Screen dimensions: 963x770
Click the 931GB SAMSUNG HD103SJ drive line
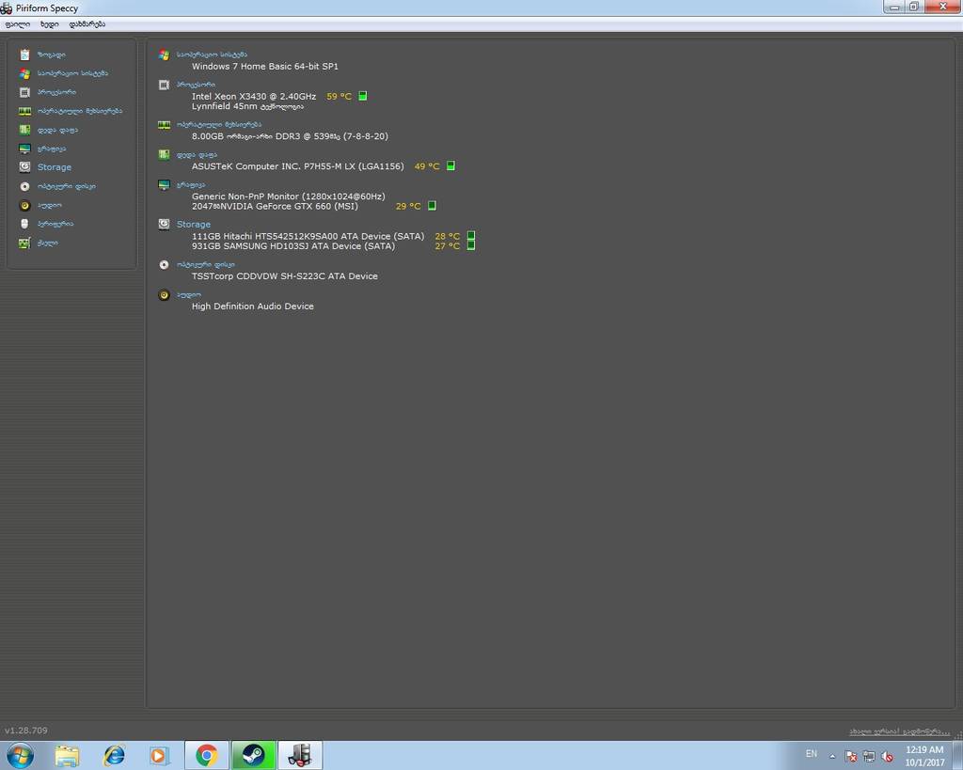click(x=293, y=246)
